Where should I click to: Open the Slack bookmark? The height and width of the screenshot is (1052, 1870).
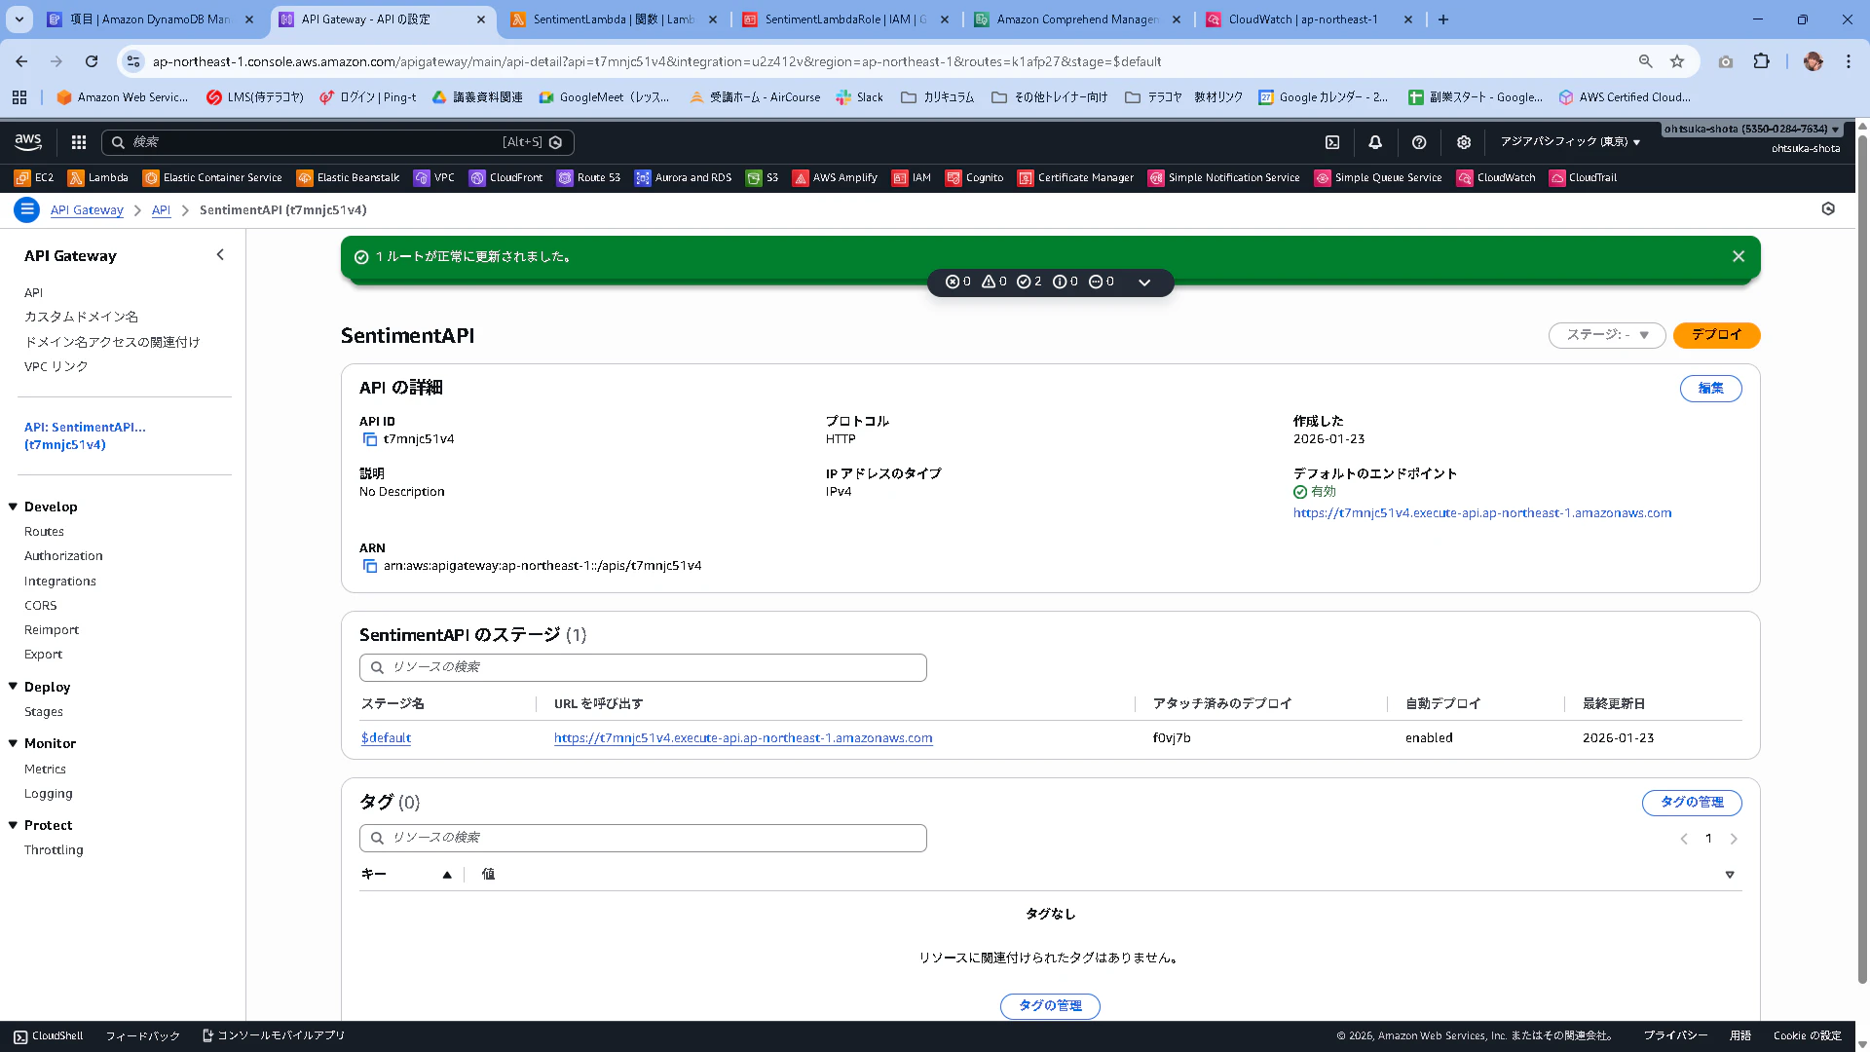[x=860, y=97]
